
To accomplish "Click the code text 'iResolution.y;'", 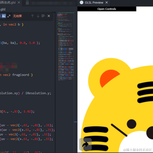I will pos(38,93).
